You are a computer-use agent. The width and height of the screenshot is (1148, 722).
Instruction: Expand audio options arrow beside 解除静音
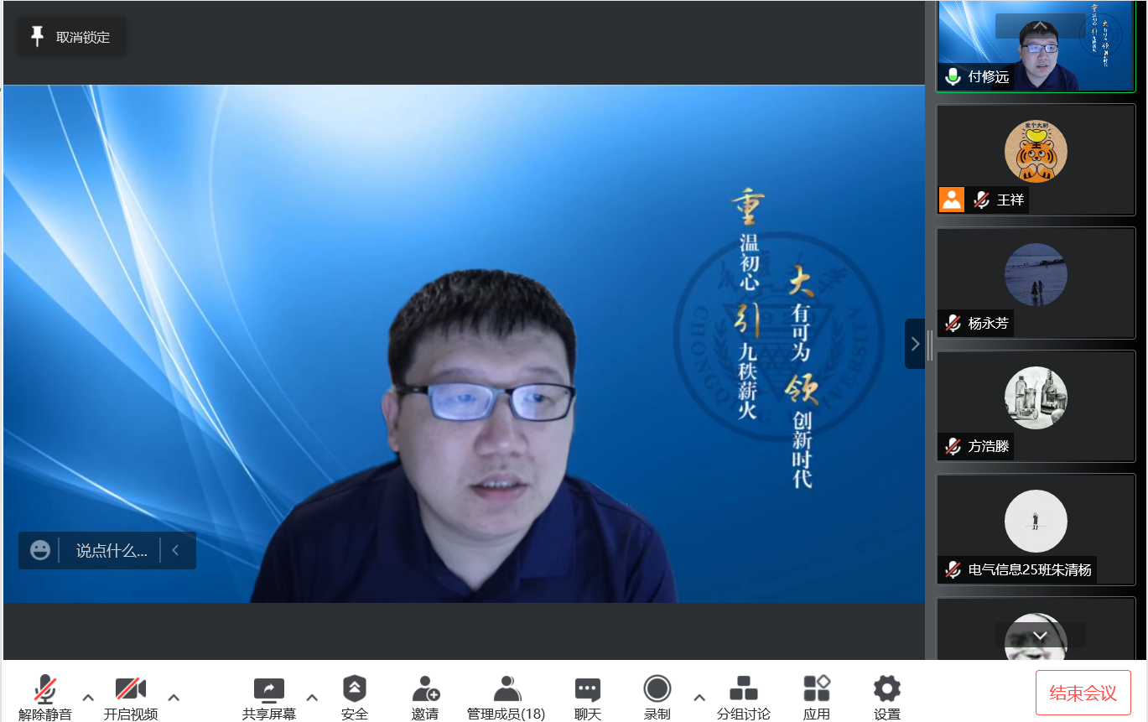[x=88, y=697]
